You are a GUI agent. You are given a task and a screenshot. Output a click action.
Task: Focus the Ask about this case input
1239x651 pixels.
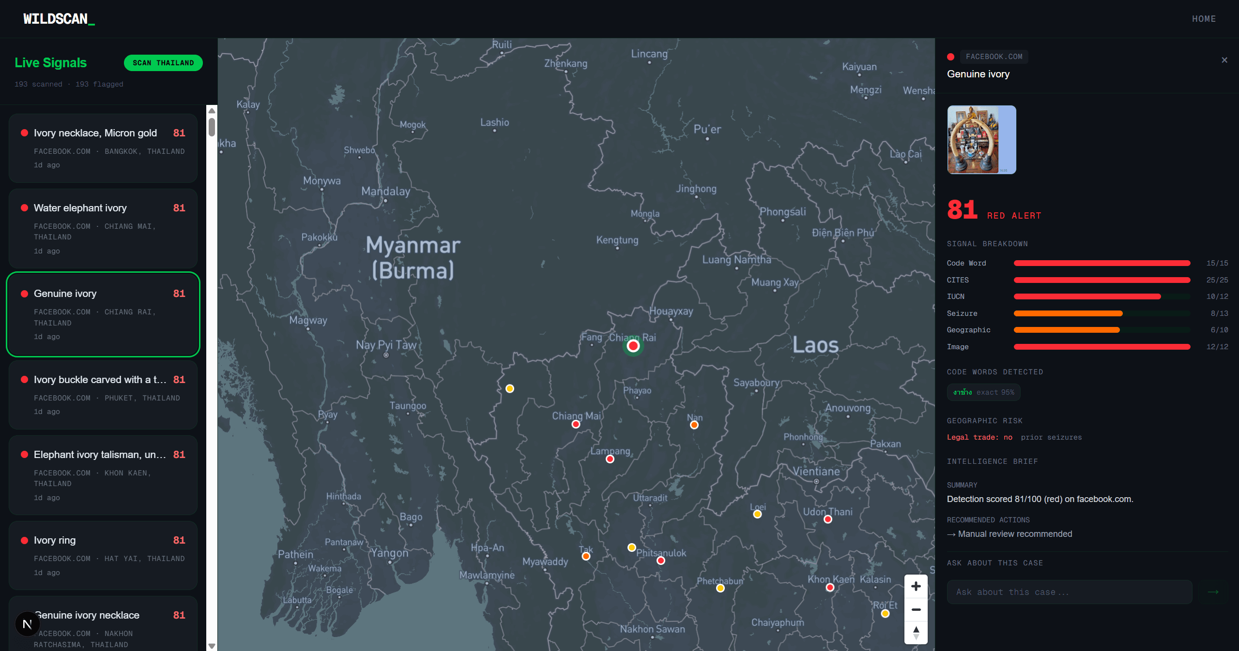click(x=1070, y=592)
